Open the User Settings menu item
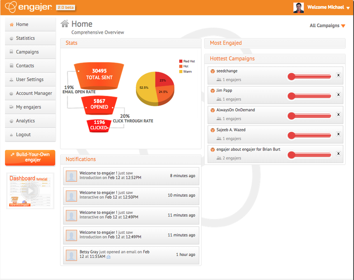354x280 pixels. (x=11, y=80)
